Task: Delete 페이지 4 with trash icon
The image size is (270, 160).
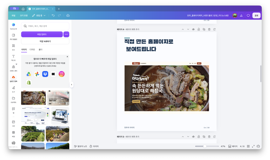Action: tap(209, 29)
